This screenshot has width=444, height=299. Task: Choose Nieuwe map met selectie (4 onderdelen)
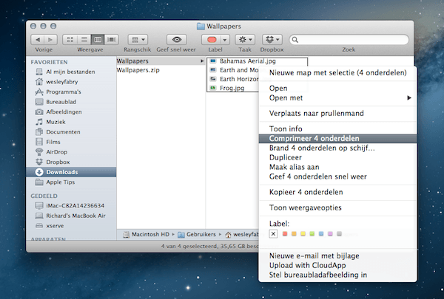[x=338, y=72]
